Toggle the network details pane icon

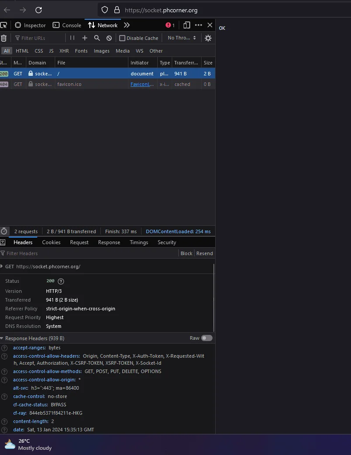coord(3,242)
